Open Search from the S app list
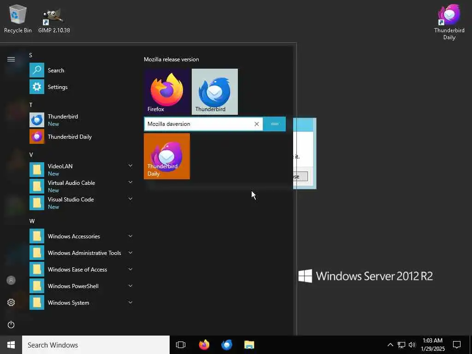Viewport: 472px width, 354px height. click(x=81, y=70)
